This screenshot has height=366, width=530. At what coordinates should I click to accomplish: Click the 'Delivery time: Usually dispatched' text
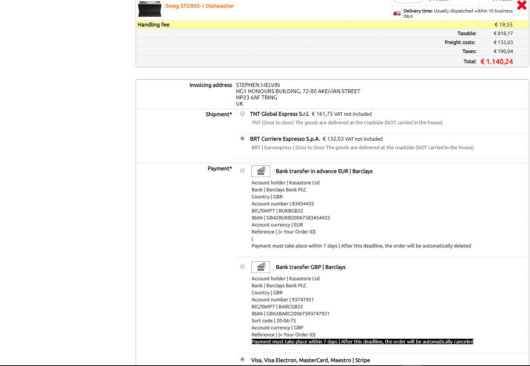pos(458,13)
